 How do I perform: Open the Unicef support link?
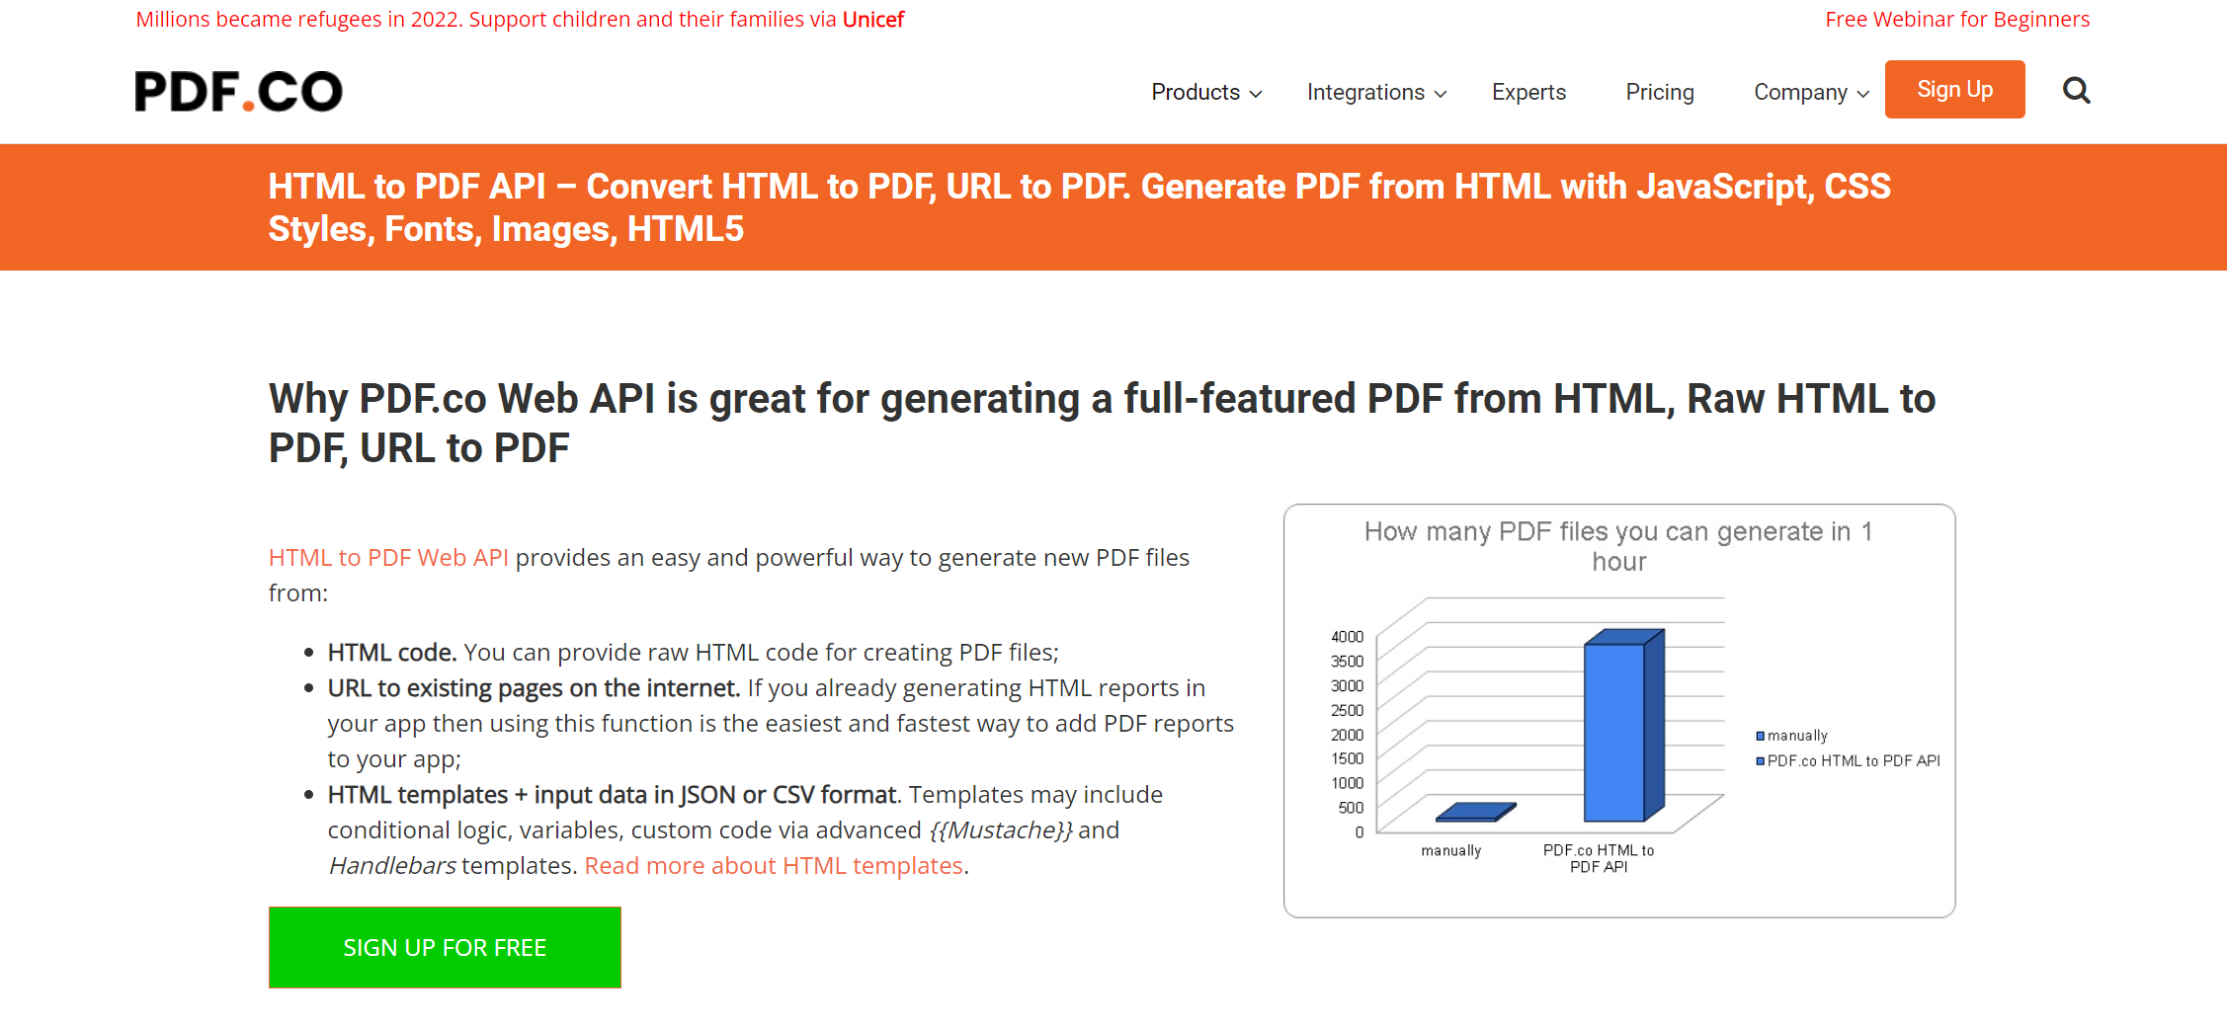click(x=873, y=20)
